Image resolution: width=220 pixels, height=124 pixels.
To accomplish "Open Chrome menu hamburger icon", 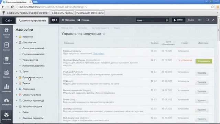I will click(218, 7).
